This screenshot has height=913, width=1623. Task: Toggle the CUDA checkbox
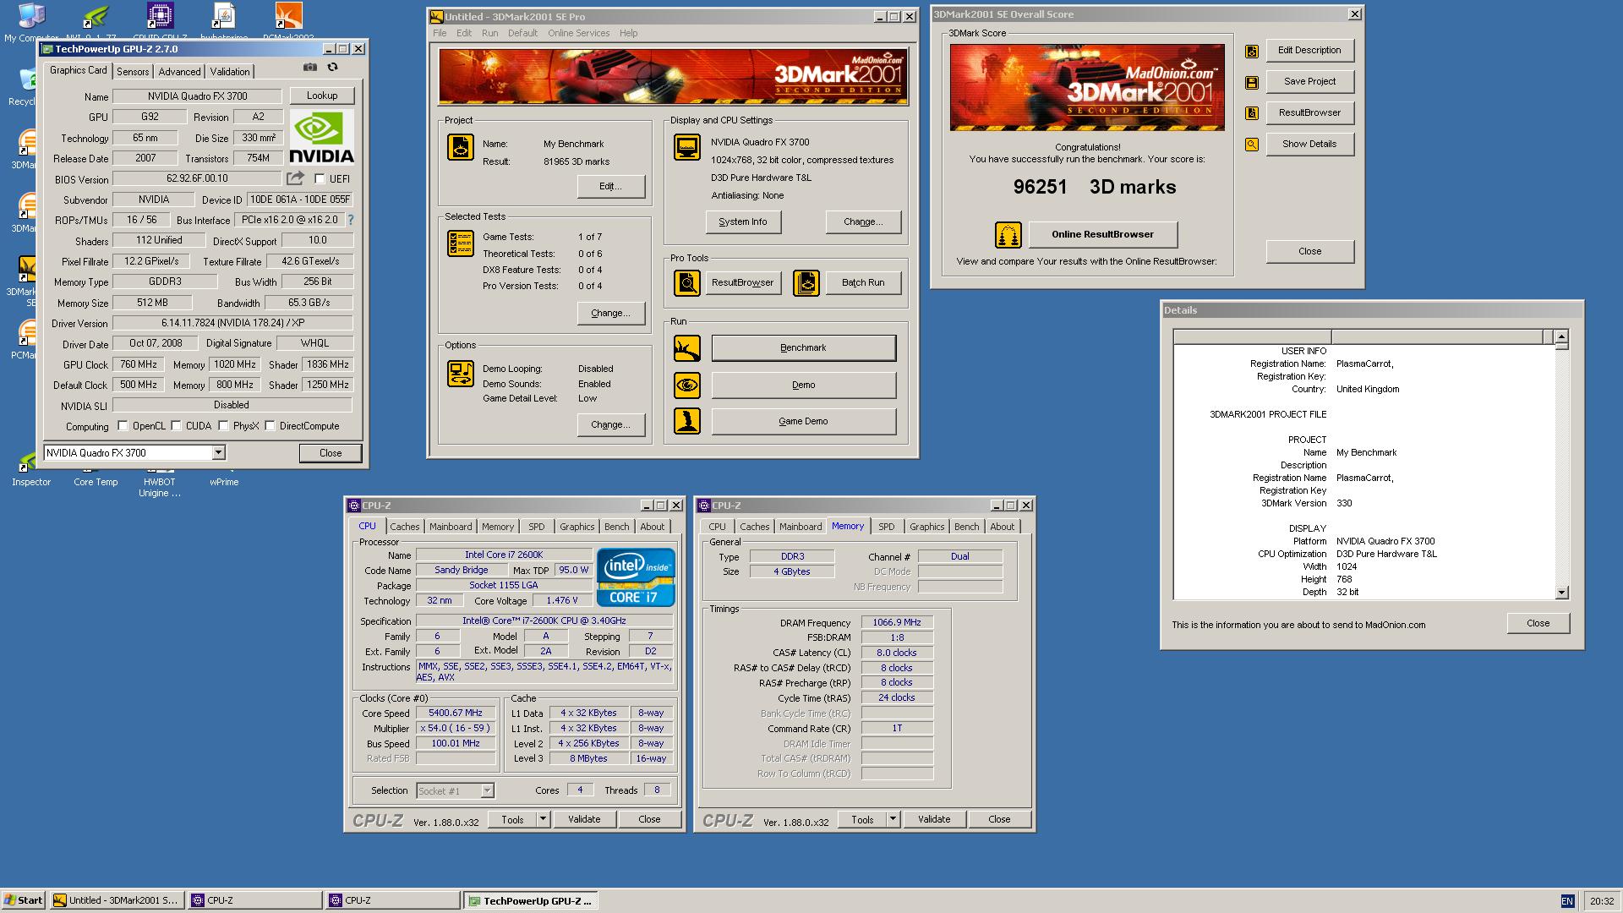tap(176, 426)
